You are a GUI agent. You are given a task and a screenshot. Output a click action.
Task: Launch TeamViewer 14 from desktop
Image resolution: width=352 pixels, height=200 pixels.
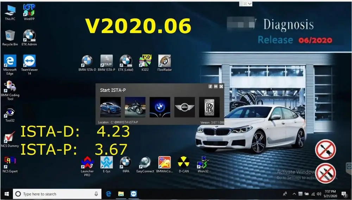(30, 65)
